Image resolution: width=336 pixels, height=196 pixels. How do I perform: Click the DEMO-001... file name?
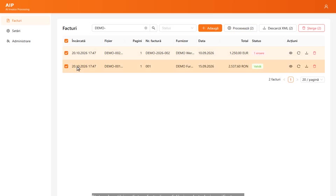[x=113, y=66]
